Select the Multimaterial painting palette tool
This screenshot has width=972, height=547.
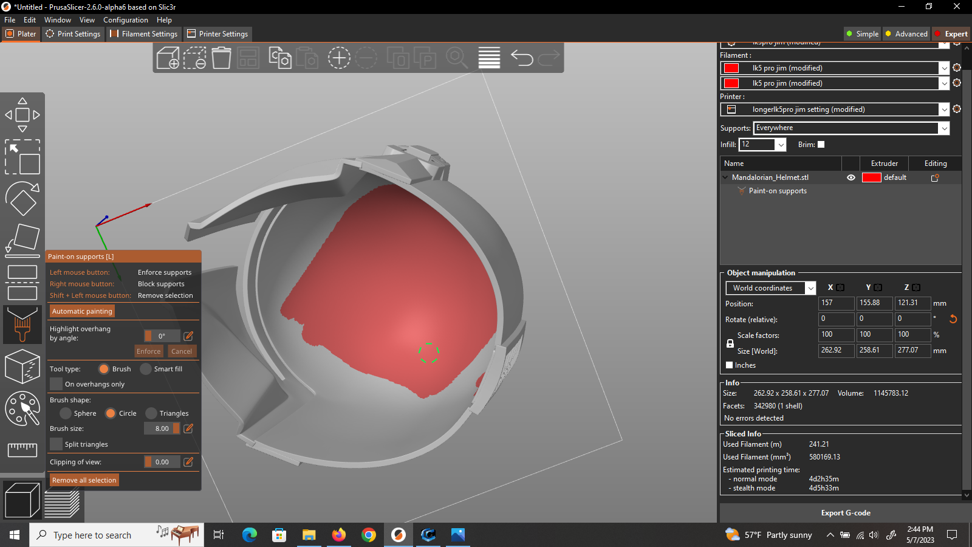click(22, 408)
